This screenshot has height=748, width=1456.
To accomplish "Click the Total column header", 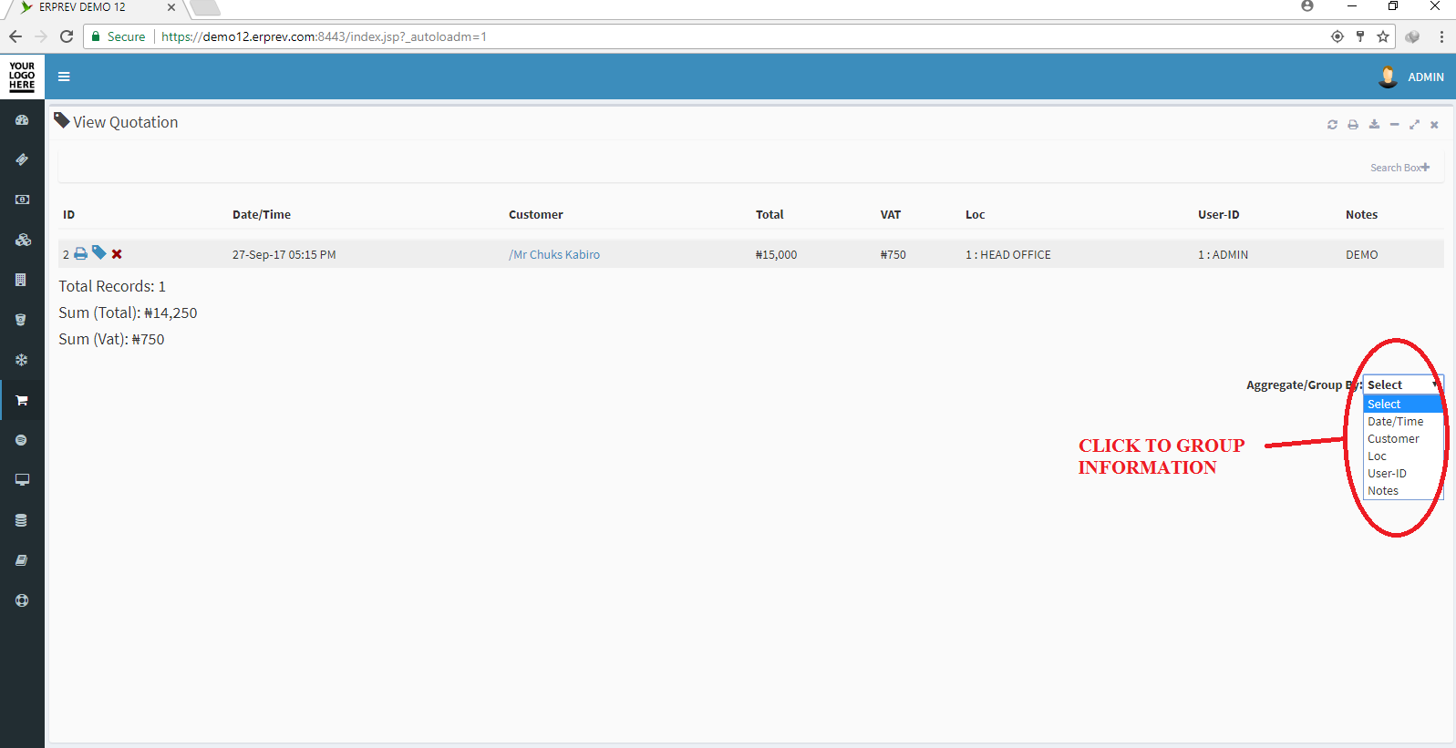I will 769,215.
